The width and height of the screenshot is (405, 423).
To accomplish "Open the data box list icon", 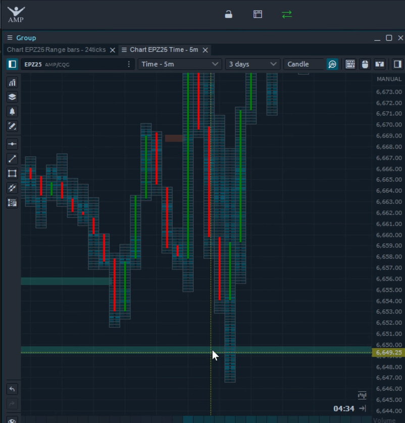I will [x=12, y=202].
